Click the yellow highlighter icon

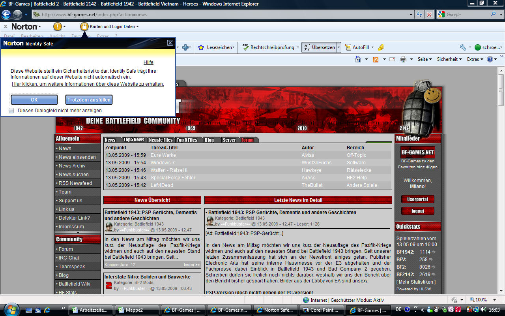[x=381, y=47]
